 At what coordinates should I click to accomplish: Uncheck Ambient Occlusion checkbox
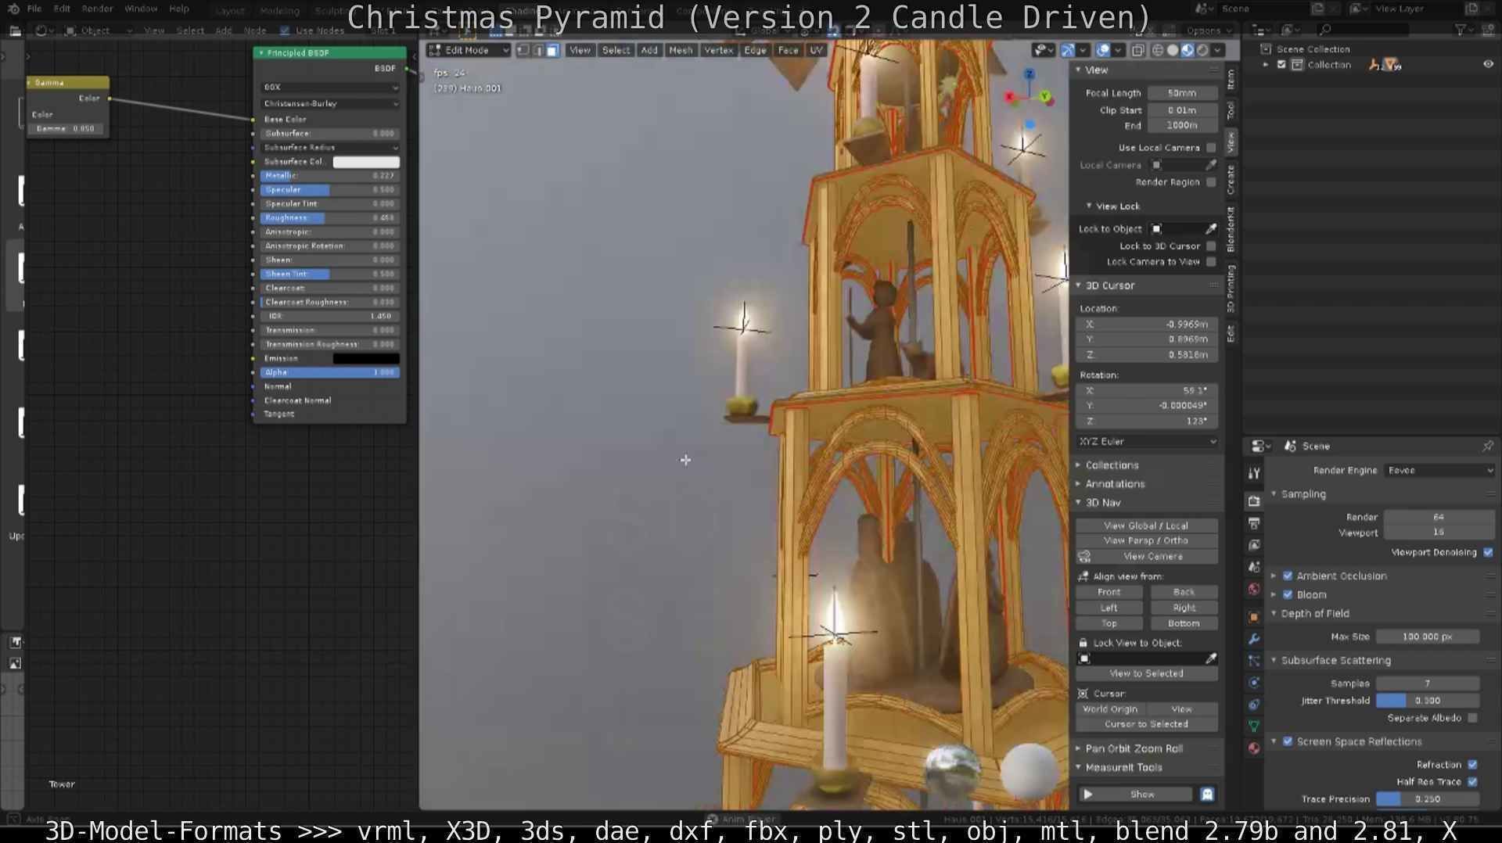click(1288, 576)
